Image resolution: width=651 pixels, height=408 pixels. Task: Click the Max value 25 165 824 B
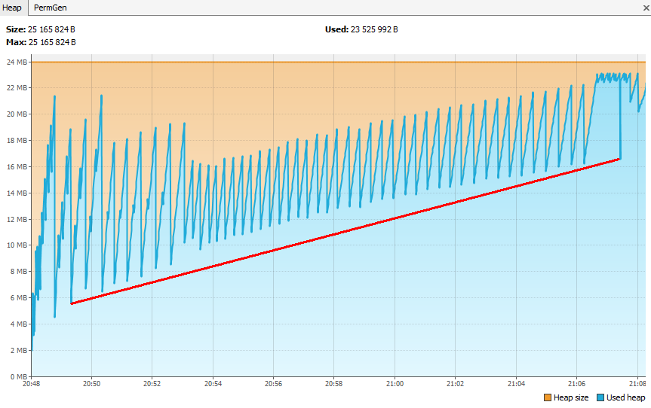tap(51, 42)
